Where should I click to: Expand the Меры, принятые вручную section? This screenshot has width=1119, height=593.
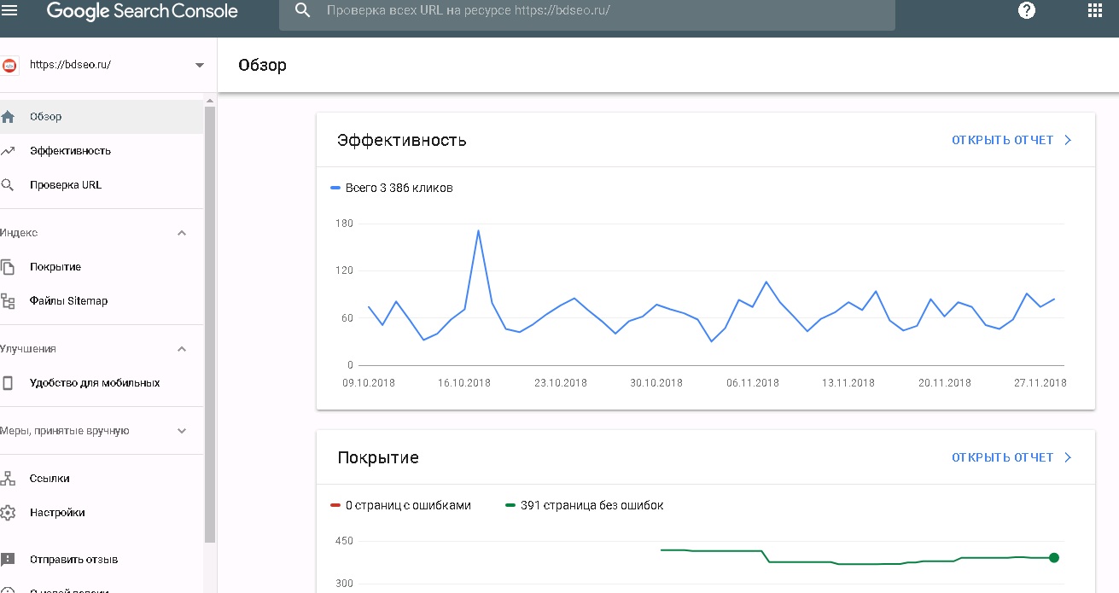[x=182, y=431]
